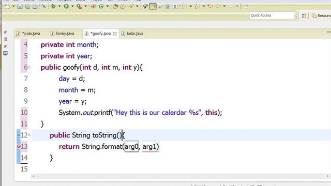Switch to the *polo.java tab
331x186 pixels.
[28, 34]
